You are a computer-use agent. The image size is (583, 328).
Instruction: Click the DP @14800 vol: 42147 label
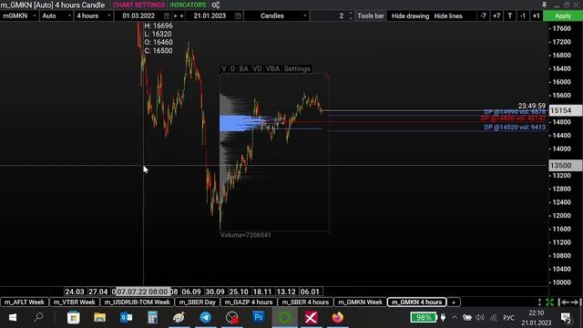pos(513,118)
